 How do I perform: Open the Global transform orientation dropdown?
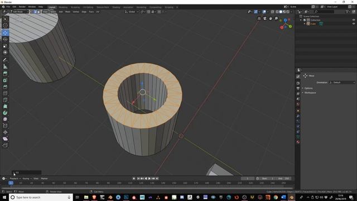coord(132,12)
